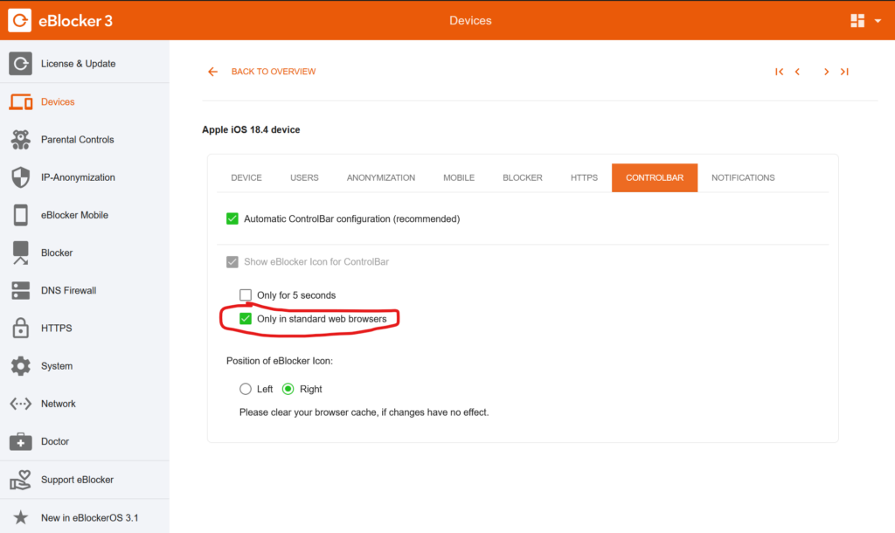895x533 pixels.
Task: Enable Only for 5 seconds checkbox
Action: click(246, 295)
